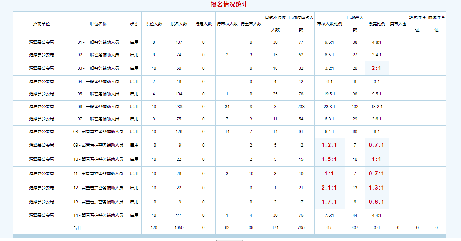
Task: Click position 06 - 一般警务辅助人员
Action: (98, 107)
